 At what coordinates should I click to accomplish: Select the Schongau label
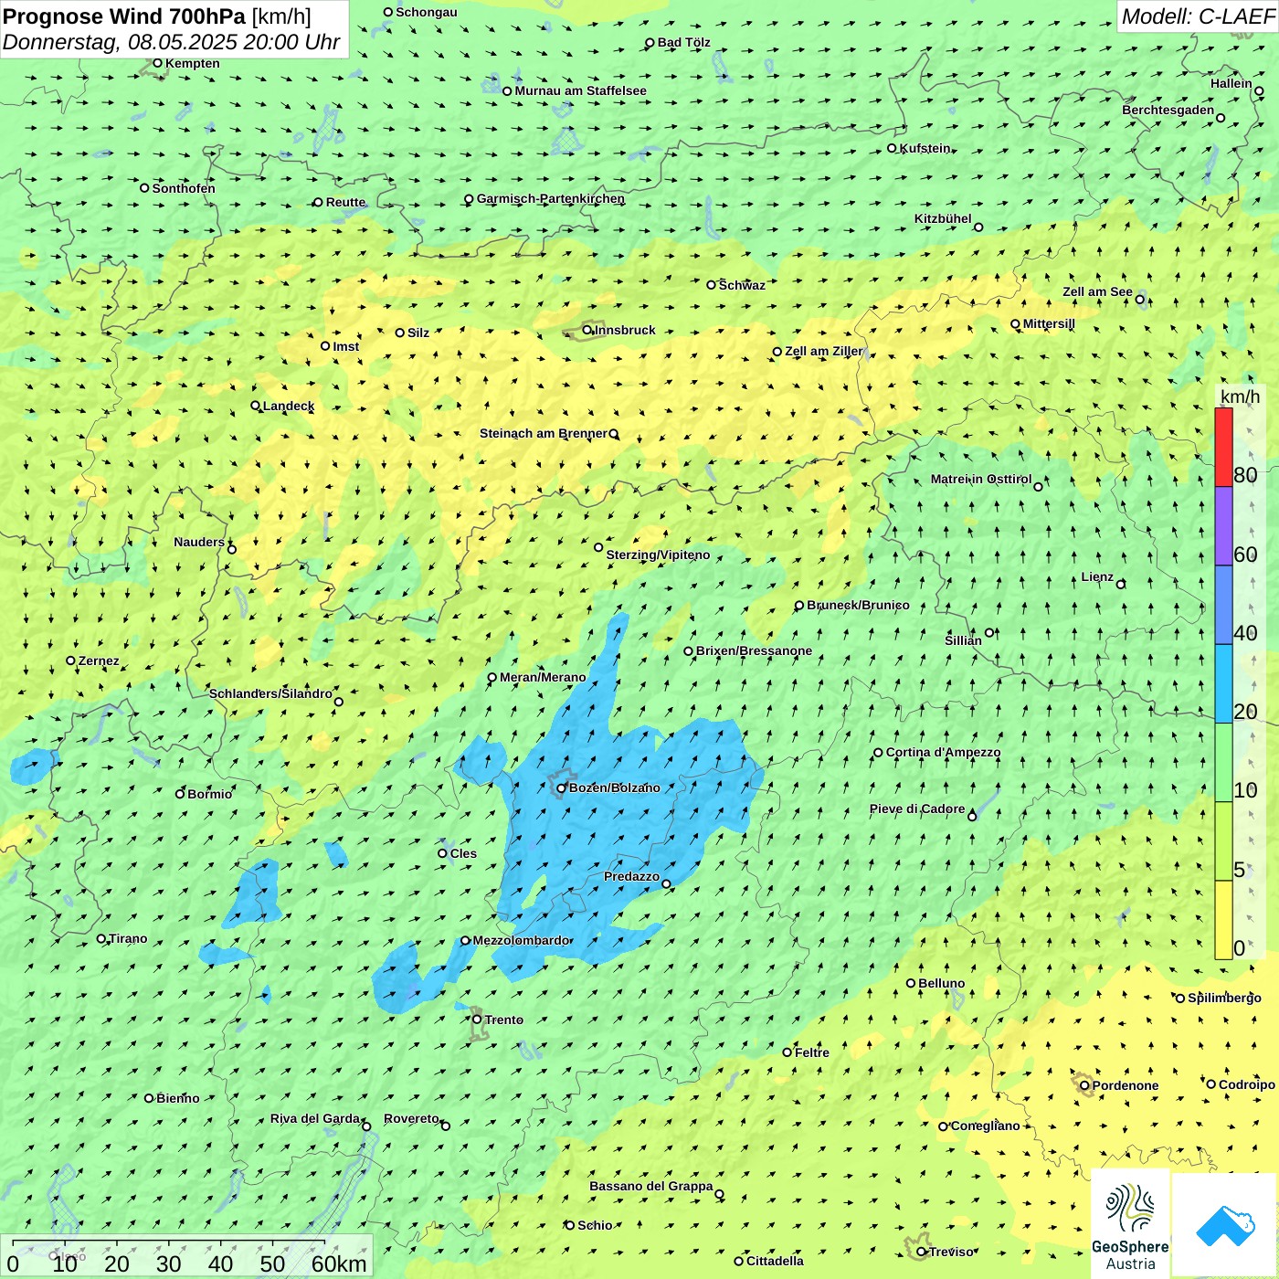tap(426, 12)
